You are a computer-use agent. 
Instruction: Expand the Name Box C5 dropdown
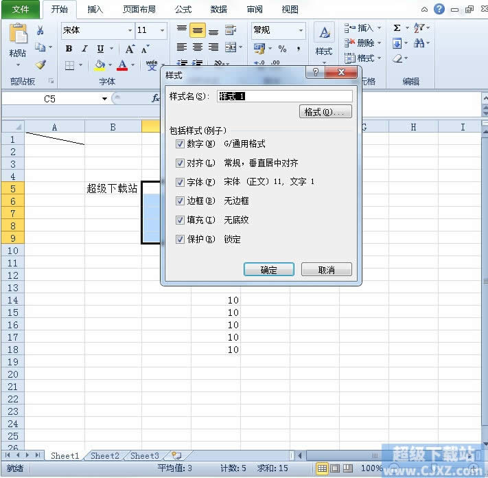(x=104, y=99)
